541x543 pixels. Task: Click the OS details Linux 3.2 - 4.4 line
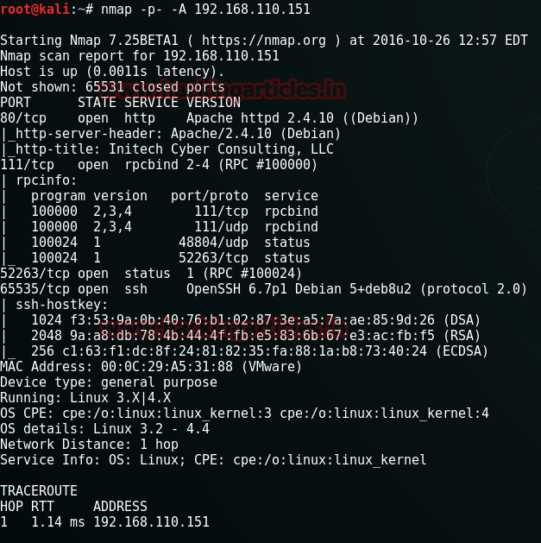pos(104,429)
